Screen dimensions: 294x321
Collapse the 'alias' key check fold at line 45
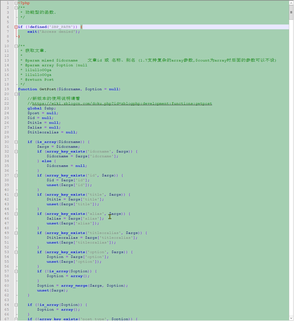(x=16, y=214)
